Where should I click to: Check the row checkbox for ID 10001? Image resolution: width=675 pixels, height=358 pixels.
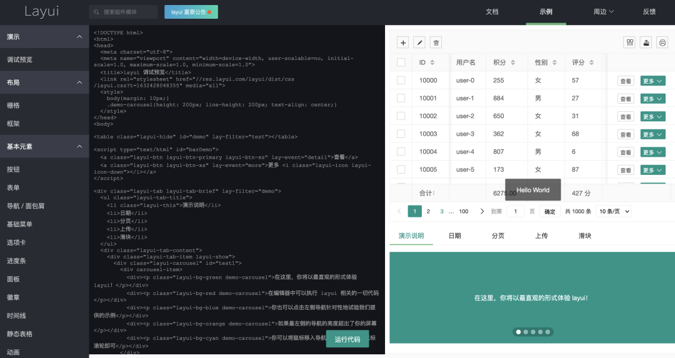[x=401, y=98]
